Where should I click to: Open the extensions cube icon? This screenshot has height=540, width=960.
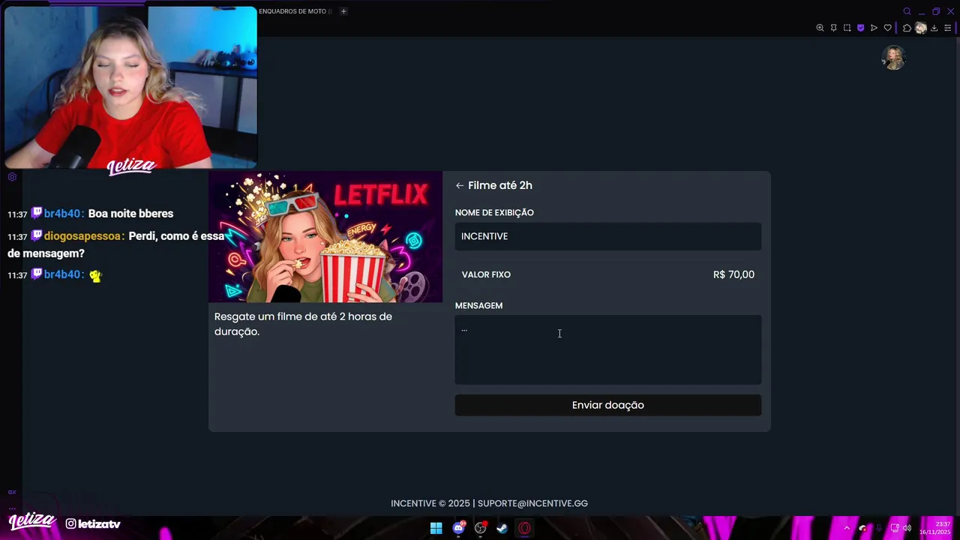pos(907,28)
